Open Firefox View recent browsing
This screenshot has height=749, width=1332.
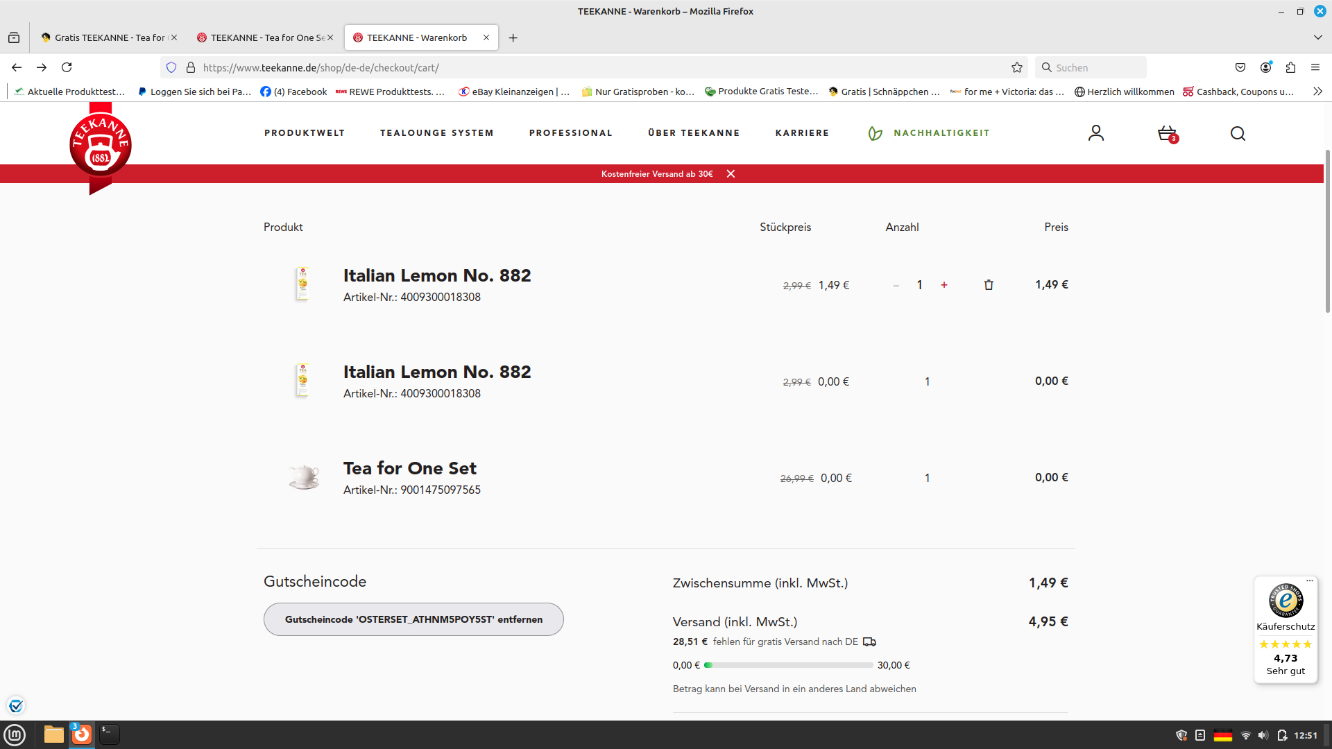(14, 37)
